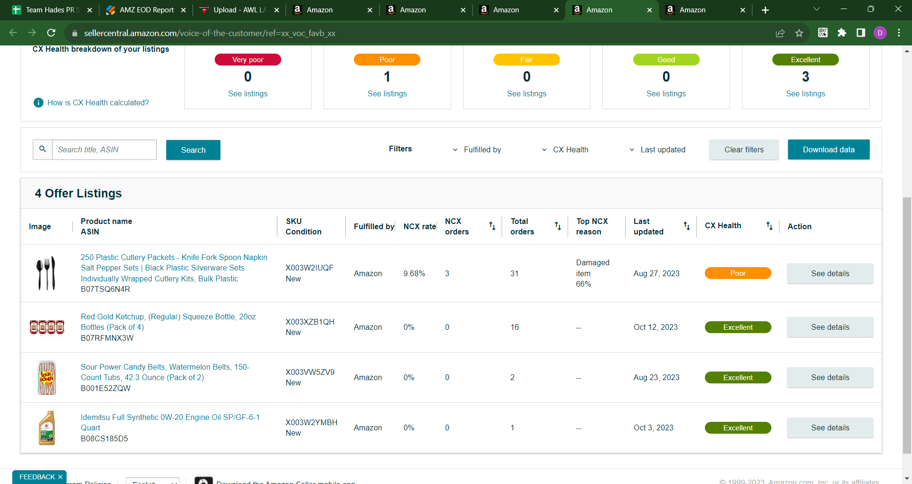Click the ketchup bottles thumbnail
The height and width of the screenshot is (484, 912).
click(x=47, y=327)
